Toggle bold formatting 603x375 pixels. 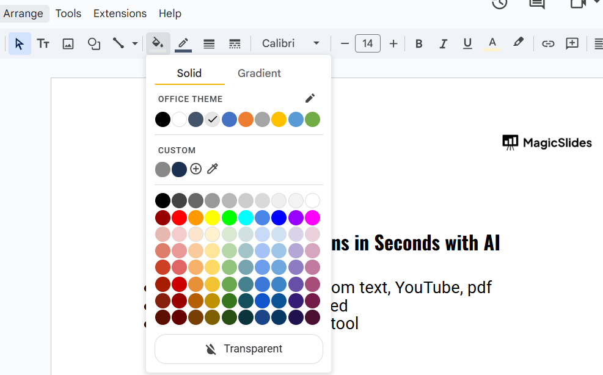[x=419, y=43]
